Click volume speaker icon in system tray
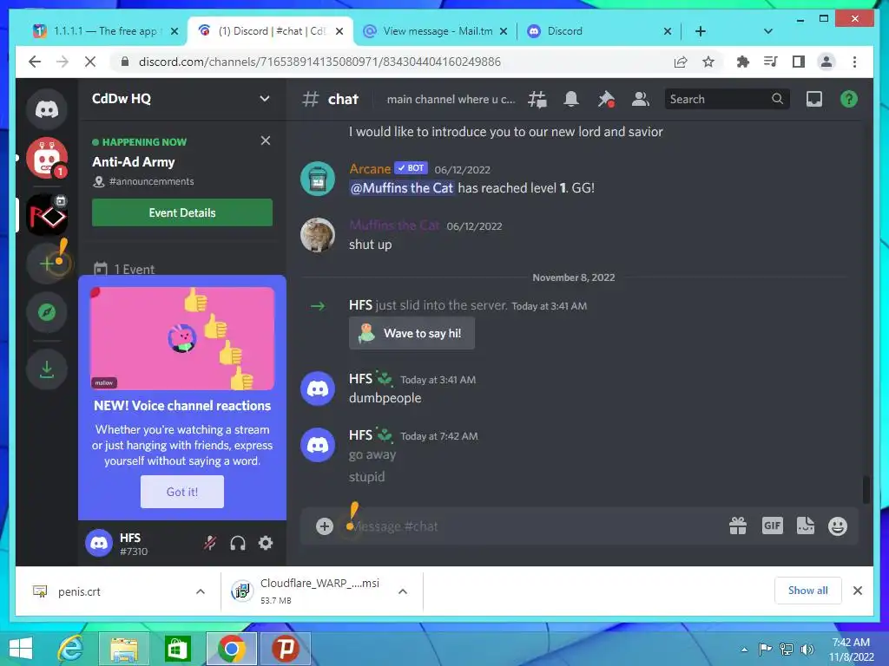This screenshot has width=889, height=666. click(x=807, y=649)
